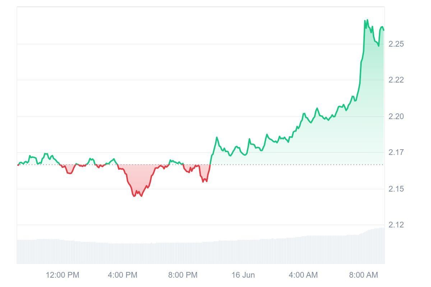The width and height of the screenshot is (431, 287).
Task: Click the 8:00 AM time axis label
Action: (363, 275)
